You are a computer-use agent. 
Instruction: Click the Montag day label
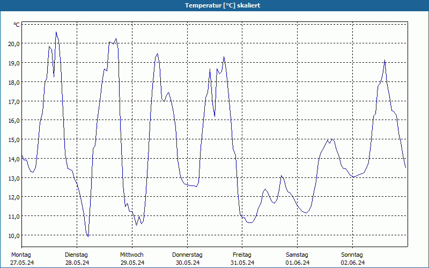pos(21,255)
